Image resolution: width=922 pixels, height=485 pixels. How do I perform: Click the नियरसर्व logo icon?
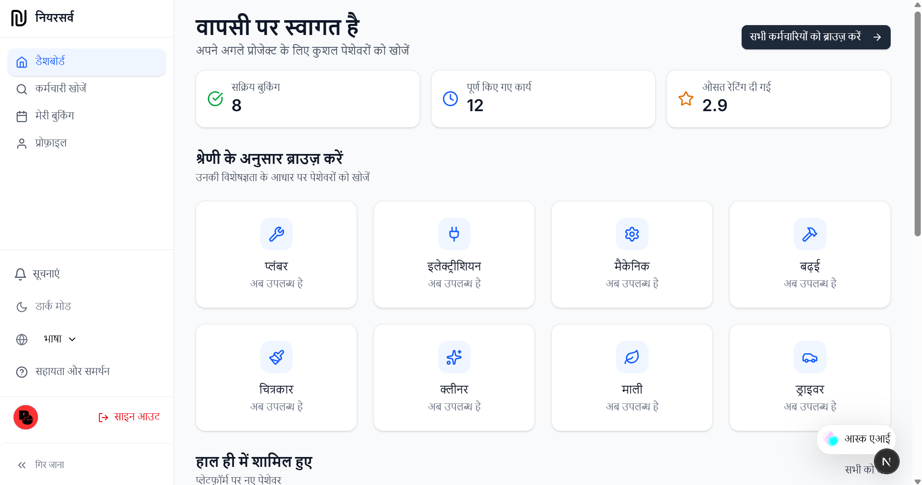(x=19, y=17)
